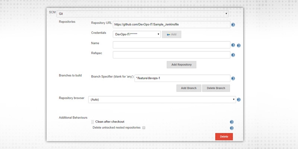Focus the empty Refspec input field
Image resolution: width=298 pixels, height=149 pixels.
[x=172, y=55]
